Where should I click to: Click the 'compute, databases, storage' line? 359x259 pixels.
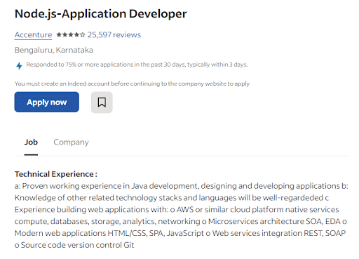coord(181,221)
